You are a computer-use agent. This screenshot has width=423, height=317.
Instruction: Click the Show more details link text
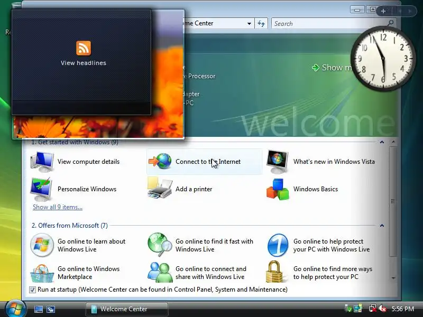[x=337, y=68]
